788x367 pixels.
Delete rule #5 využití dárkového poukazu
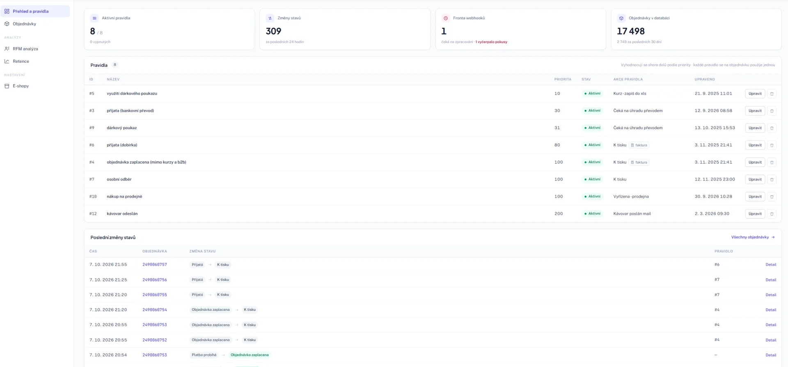click(772, 93)
